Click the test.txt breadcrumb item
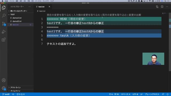Screen dimensions: 171x96 pyautogui.click(x=41, y=11)
